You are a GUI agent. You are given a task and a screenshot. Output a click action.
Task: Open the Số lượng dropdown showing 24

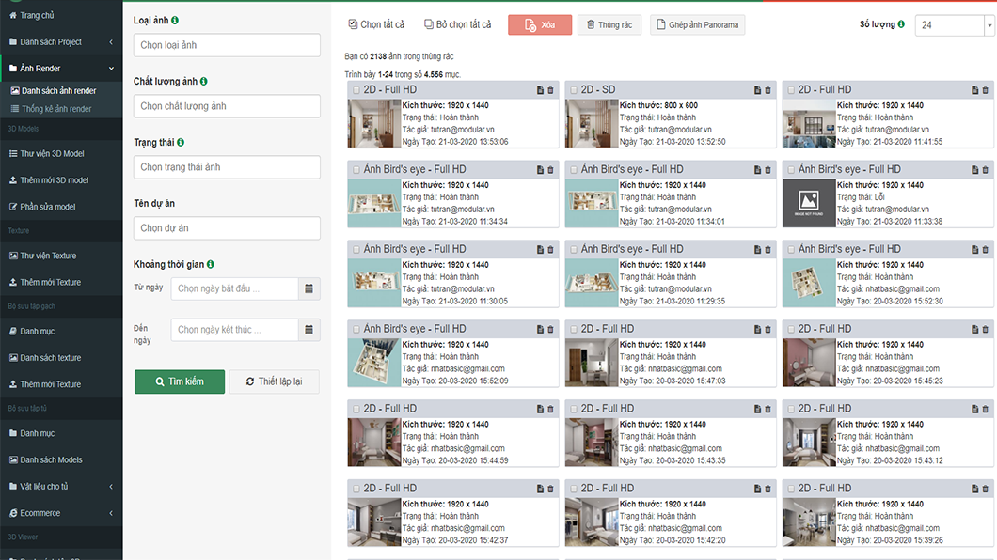954,25
